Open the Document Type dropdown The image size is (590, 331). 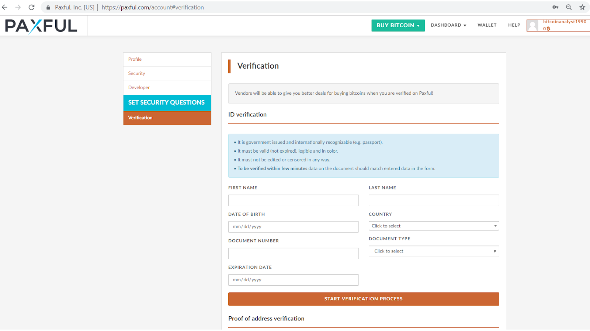click(434, 251)
